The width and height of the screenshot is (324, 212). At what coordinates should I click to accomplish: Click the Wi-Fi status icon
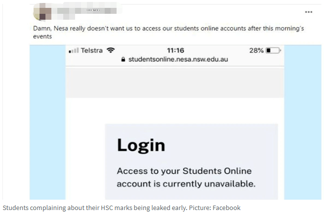tap(111, 50)
